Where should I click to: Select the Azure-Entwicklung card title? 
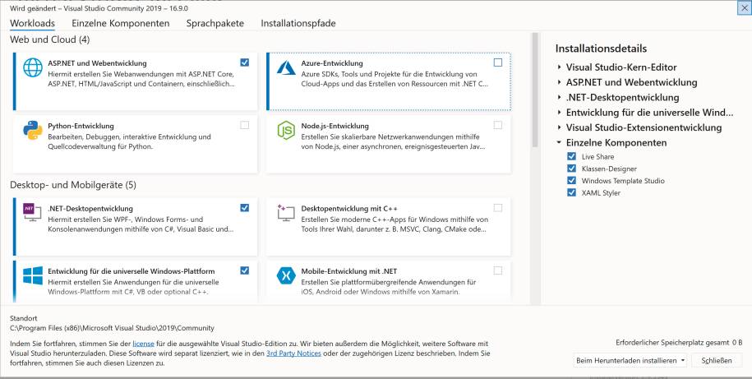tap(332, 62)
